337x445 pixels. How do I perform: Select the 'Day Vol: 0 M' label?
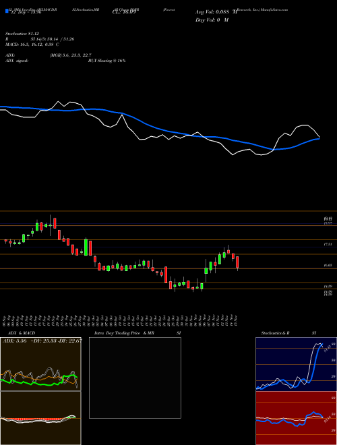point(212,20)
